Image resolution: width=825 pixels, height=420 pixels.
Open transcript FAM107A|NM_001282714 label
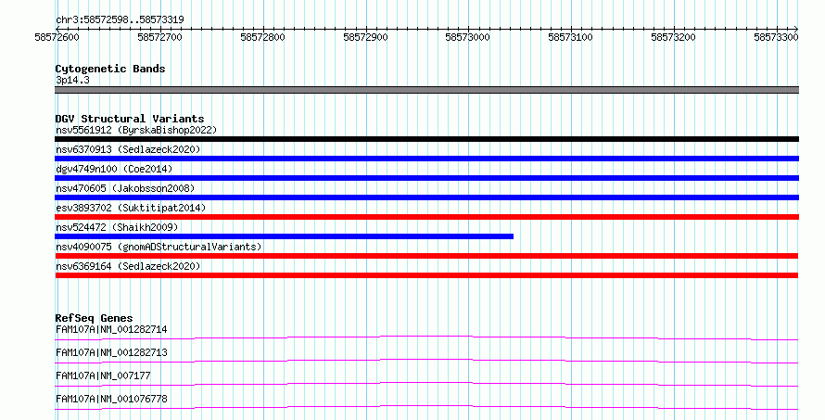pyautogui.click(x=111, y=329)
